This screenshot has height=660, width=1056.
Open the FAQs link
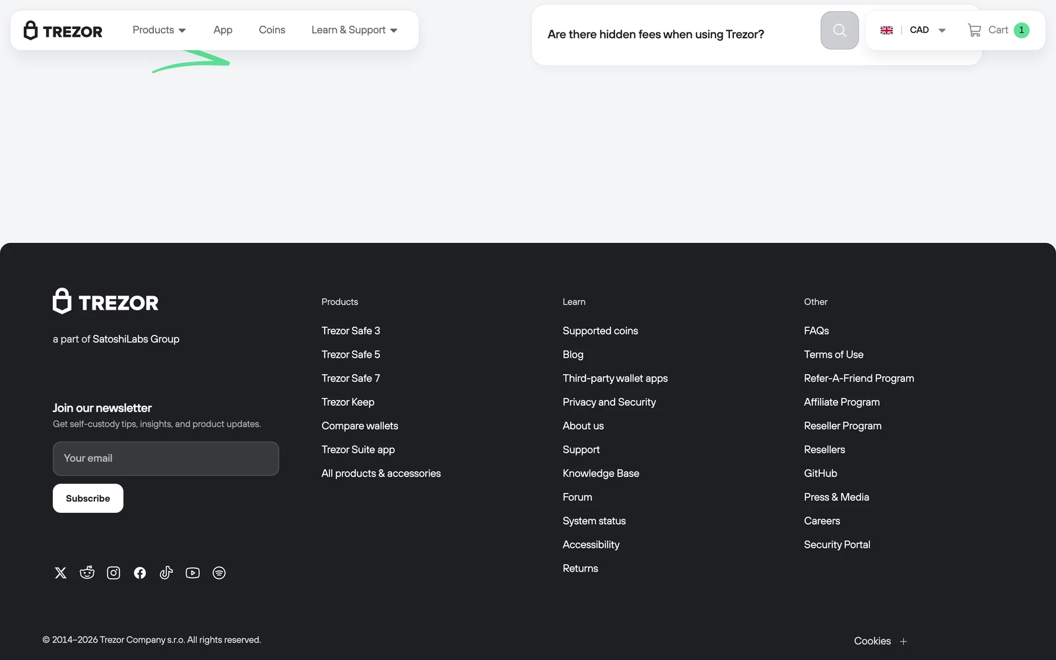[x=816, y=331]
